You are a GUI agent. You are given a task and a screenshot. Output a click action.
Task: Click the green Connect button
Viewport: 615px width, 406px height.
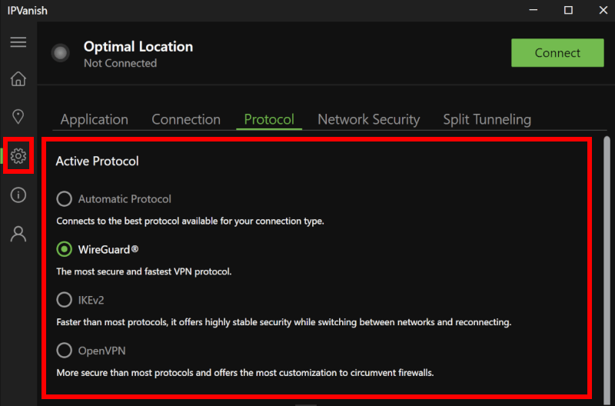[557, 52]
